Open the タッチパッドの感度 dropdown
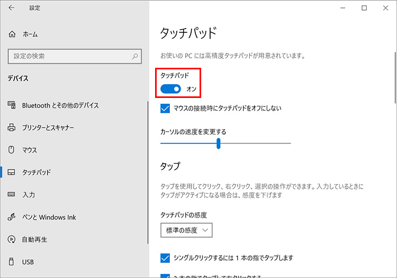 [x=186, y=230]
